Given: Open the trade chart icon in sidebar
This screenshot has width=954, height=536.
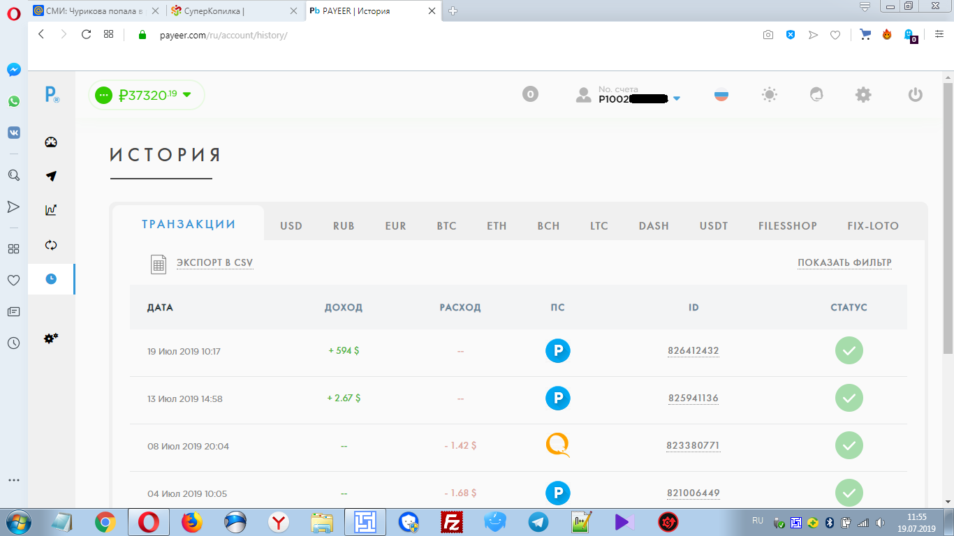Looking at the screenshot, I should point(51,209).
